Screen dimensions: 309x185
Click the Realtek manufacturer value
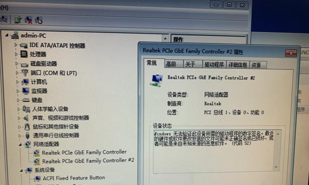213,104
